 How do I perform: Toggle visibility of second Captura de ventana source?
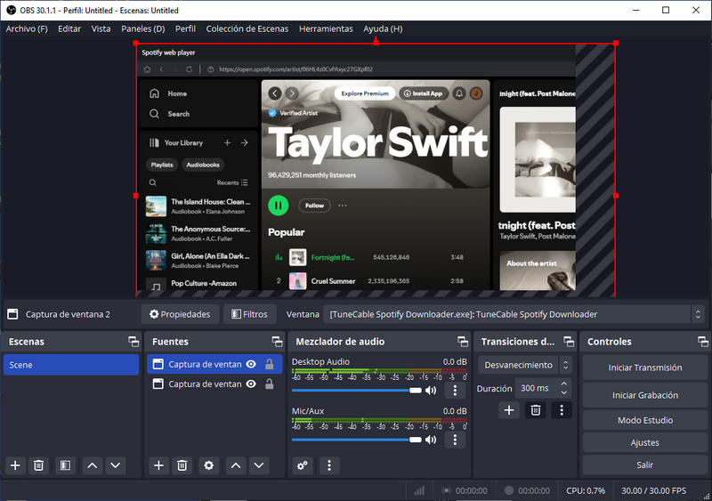(251, 384)
